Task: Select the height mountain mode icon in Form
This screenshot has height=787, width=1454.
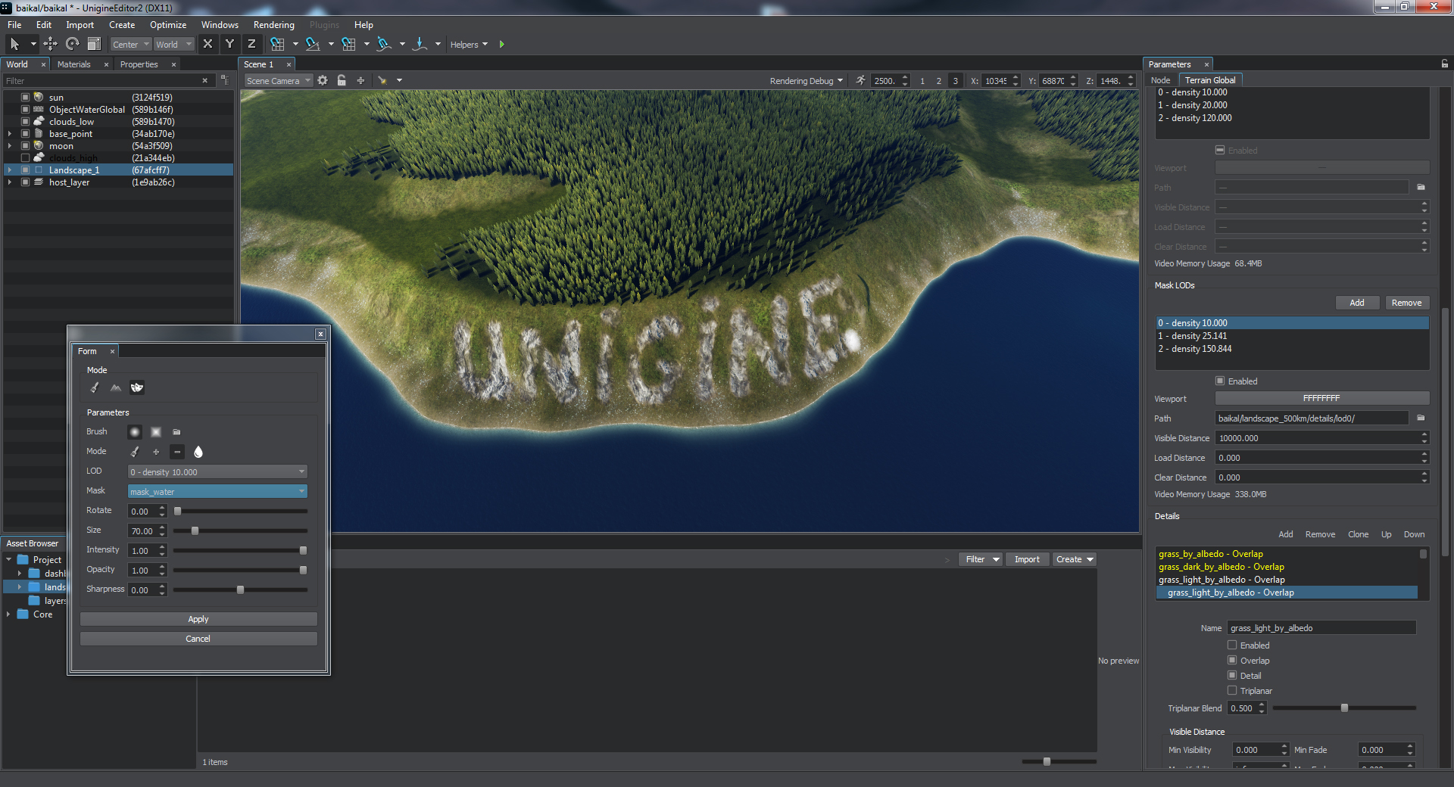Action: (x=116, y=387)
